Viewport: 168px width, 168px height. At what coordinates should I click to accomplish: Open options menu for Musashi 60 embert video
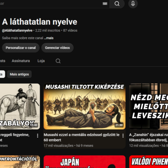pos(123,136)
